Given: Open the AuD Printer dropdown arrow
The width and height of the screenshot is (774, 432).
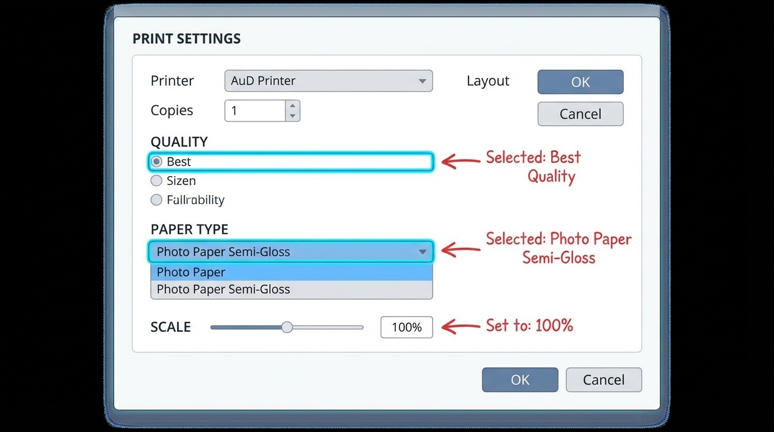Looking at the screenshot, I should (x=422, y=81).
